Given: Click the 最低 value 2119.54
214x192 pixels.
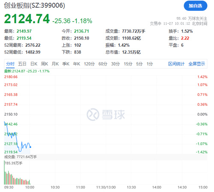Looking at the screenshot, I should tap(24, 38).
